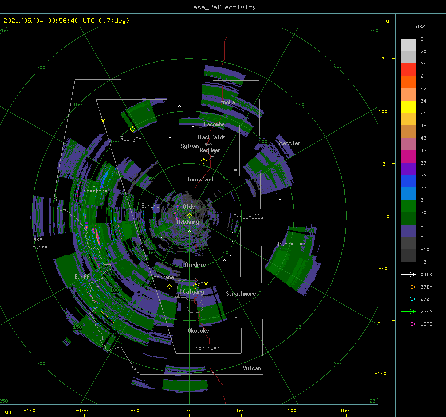Click the Sylvan label on the map
This screenshot has height=417, width=446.
[x=190, y=146]
